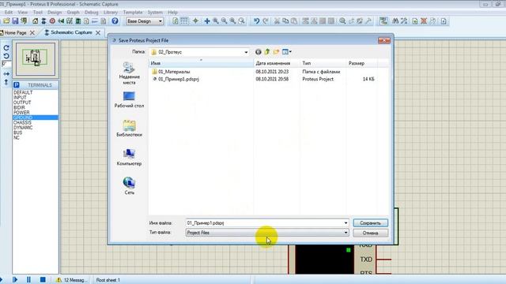This screenshot has height=284, width=506.
Task: Select INPUT in the terminals list
Action: (20, 98)
